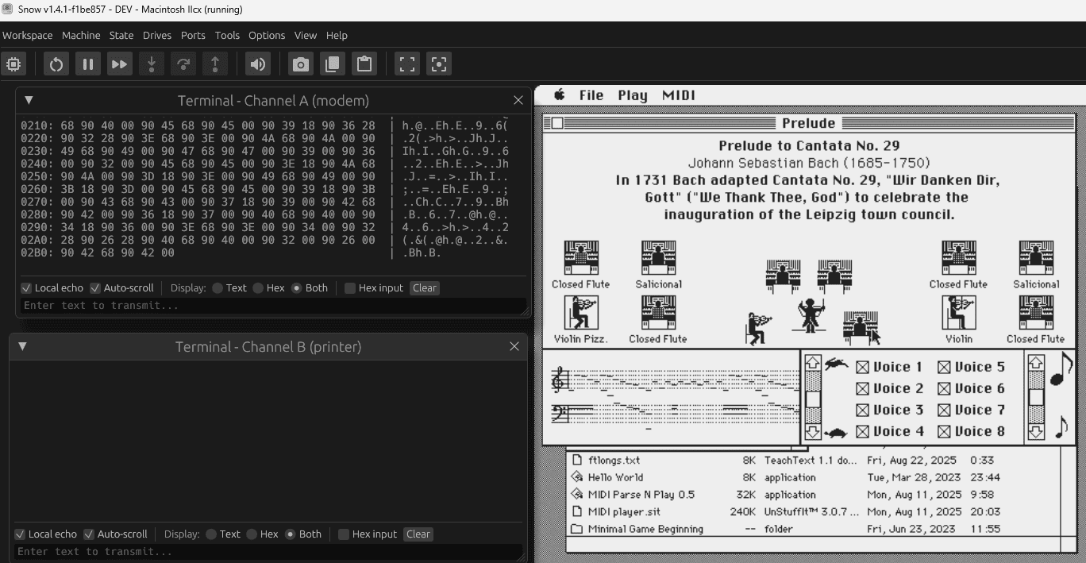Click the MIDI Parse N Play 0.5 file
This screenshot has height=563, width=1086.
641,495
